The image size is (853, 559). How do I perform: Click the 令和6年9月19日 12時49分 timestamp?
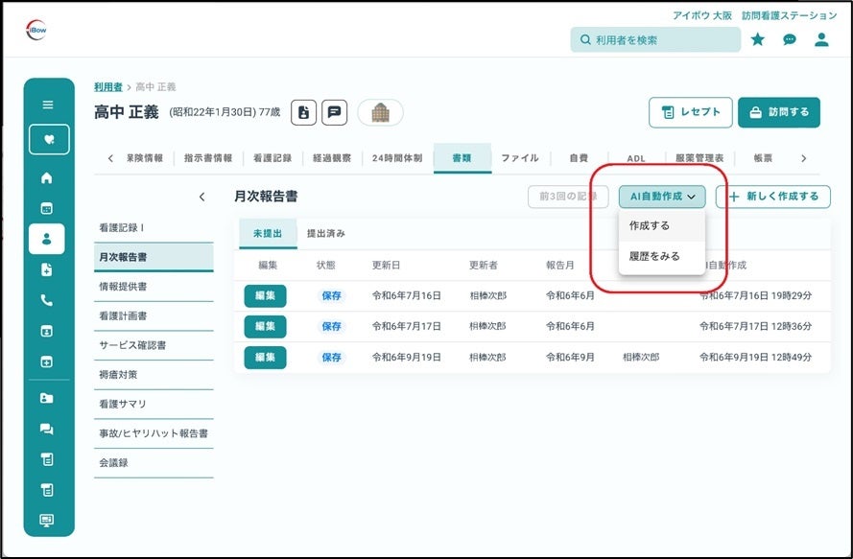coord(756,358)
